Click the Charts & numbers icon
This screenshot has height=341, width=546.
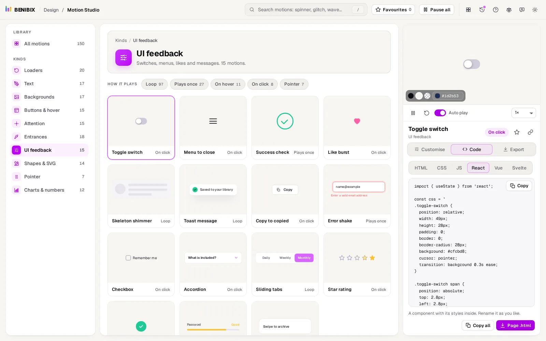pos(16,190)
